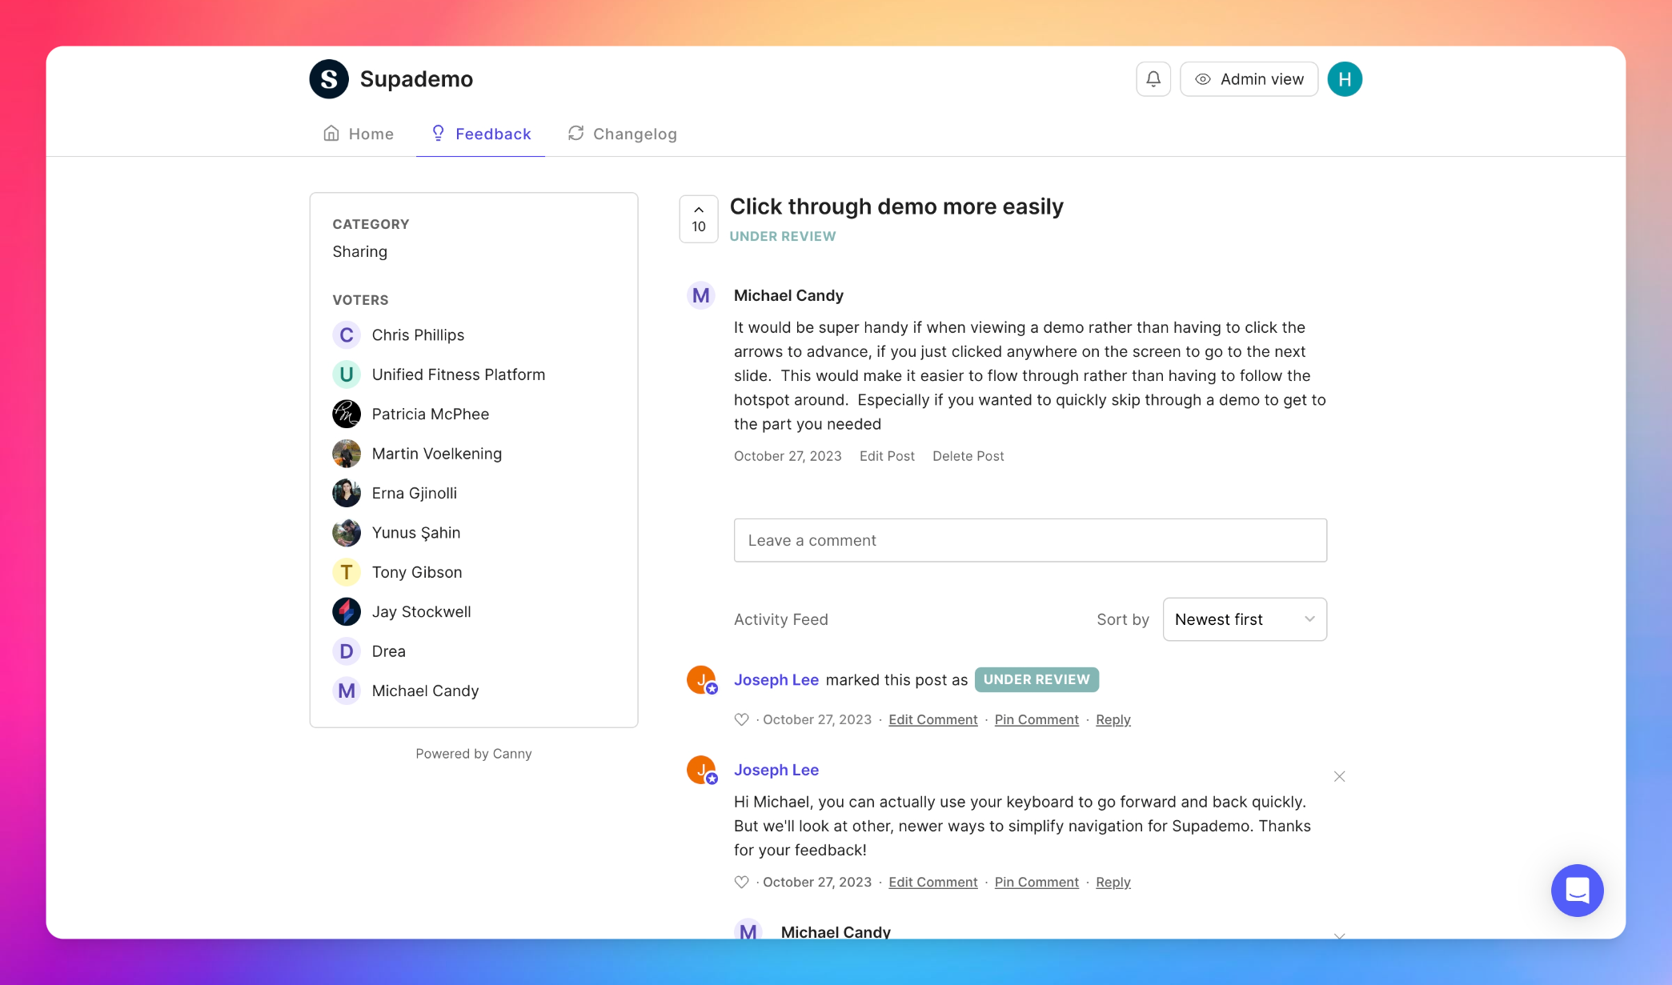
Task: Reply to the keyboard comment
Action: pyautogui.click(x=1113, y=882)
